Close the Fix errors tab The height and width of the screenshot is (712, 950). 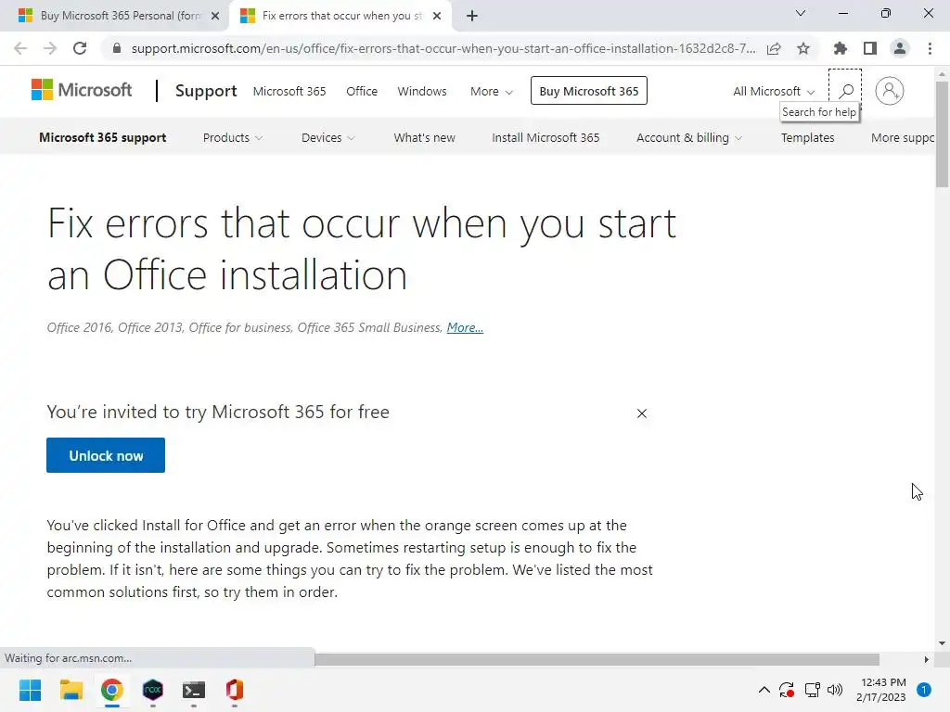coord(437,16)
